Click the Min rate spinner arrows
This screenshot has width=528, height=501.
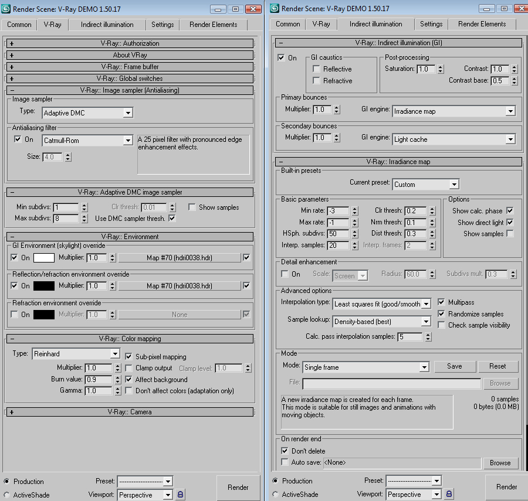coord(354,211)
